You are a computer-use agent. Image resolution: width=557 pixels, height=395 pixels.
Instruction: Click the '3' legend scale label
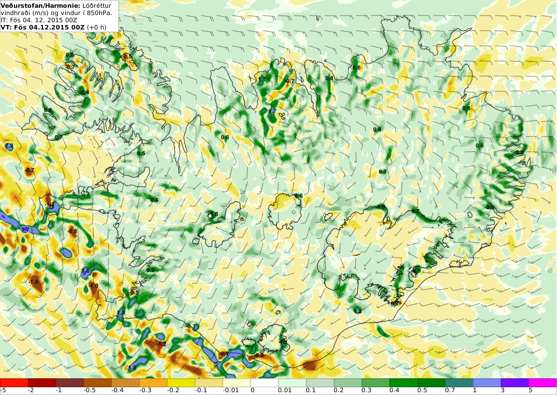point(502,391)
